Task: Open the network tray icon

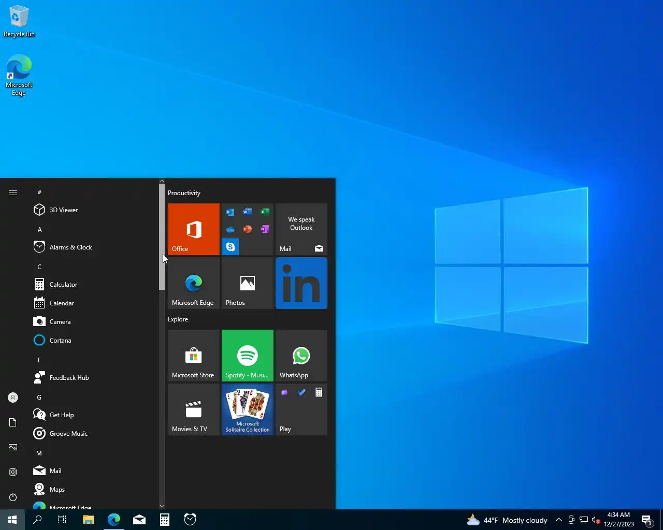Action: 584,520
